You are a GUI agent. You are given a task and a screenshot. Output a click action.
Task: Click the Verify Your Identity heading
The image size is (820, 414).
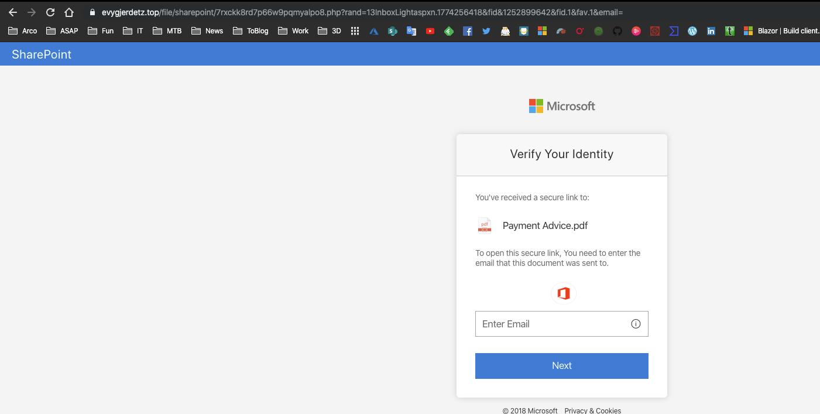[x=562, y=154]
